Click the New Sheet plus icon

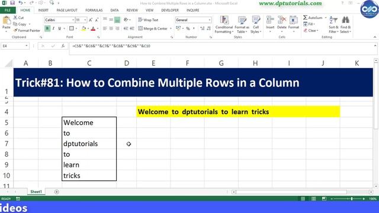[57, 192]
